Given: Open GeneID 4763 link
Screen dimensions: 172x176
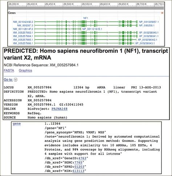Looking at the screenshot, I should tap(82, 158).
